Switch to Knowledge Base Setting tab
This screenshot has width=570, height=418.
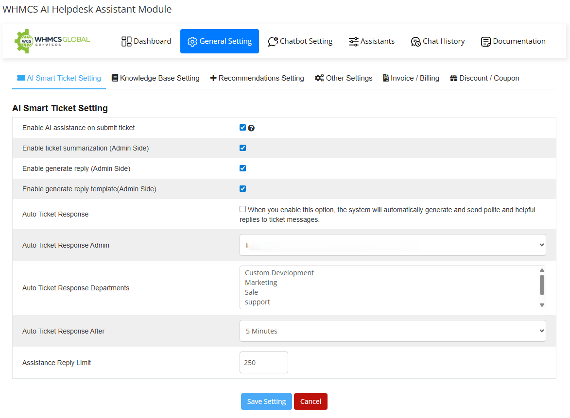155,78
